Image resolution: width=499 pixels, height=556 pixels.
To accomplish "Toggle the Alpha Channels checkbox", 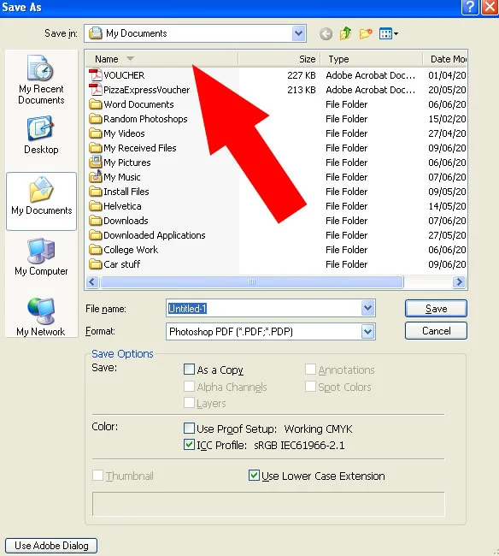I will pos(189,386).
